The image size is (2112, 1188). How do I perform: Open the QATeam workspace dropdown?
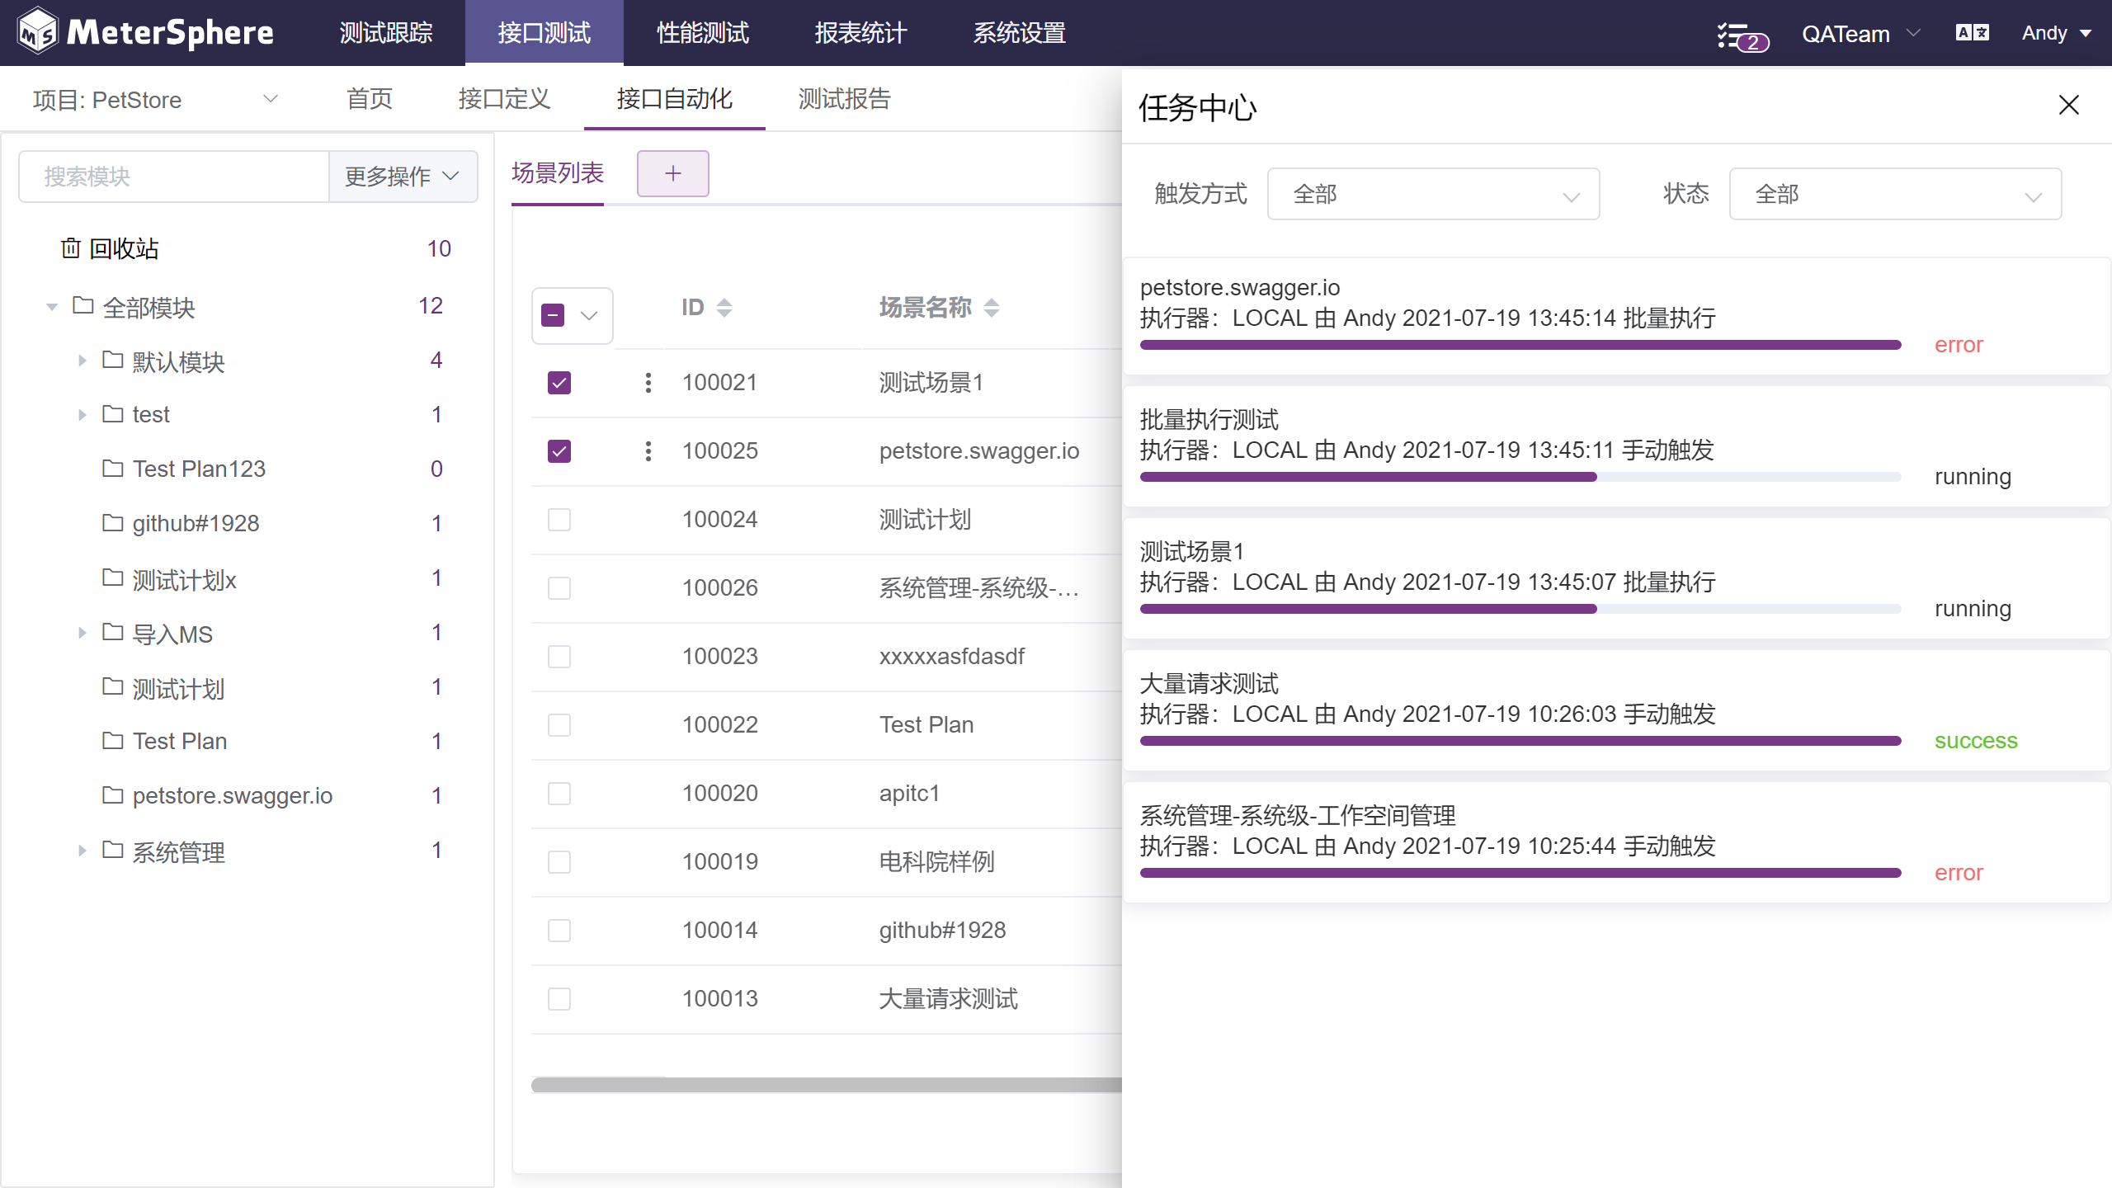[1861, 34]
